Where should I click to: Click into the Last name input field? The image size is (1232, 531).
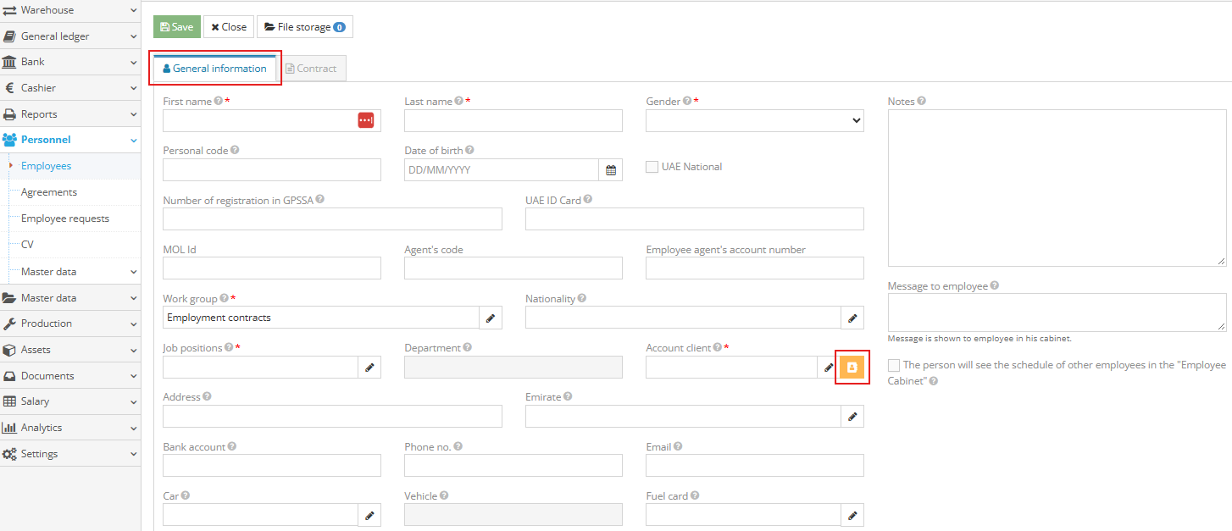(513, 121)
